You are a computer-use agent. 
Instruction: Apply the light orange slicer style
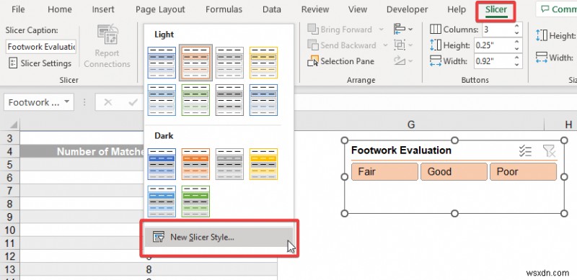[195, 63]
